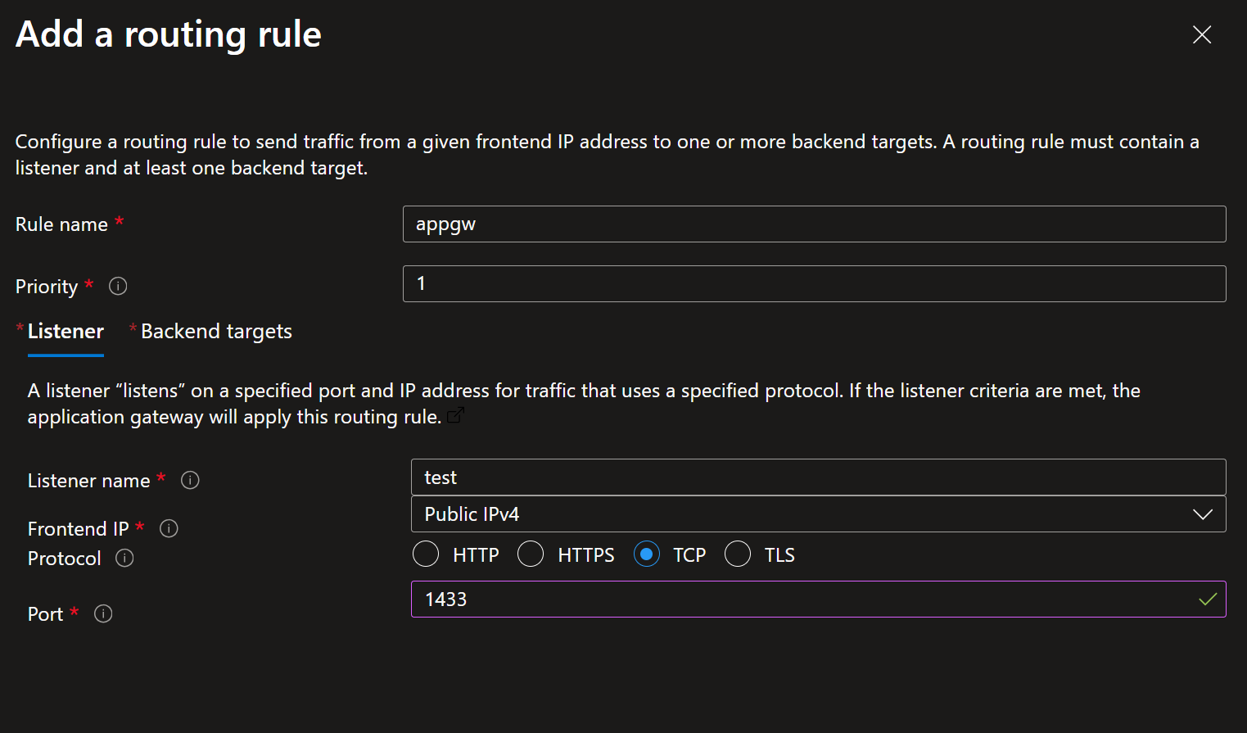The width and height of the screenshot is (1247, 733).
Task: Select the HTTP protocol radio button
Action: pos(425,554)
